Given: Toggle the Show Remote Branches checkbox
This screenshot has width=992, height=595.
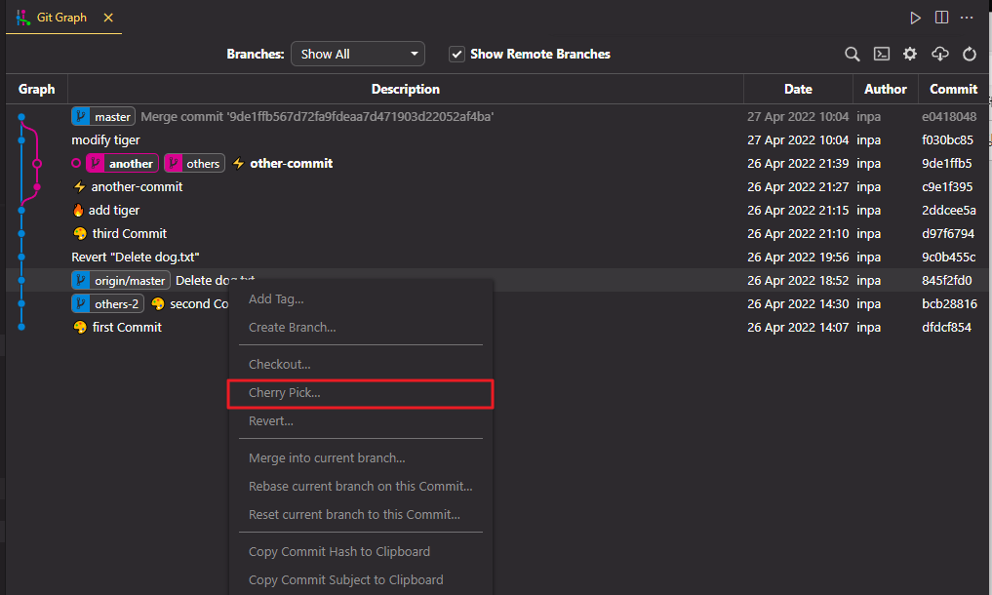Looking at the screenshot, I should 456,55.
